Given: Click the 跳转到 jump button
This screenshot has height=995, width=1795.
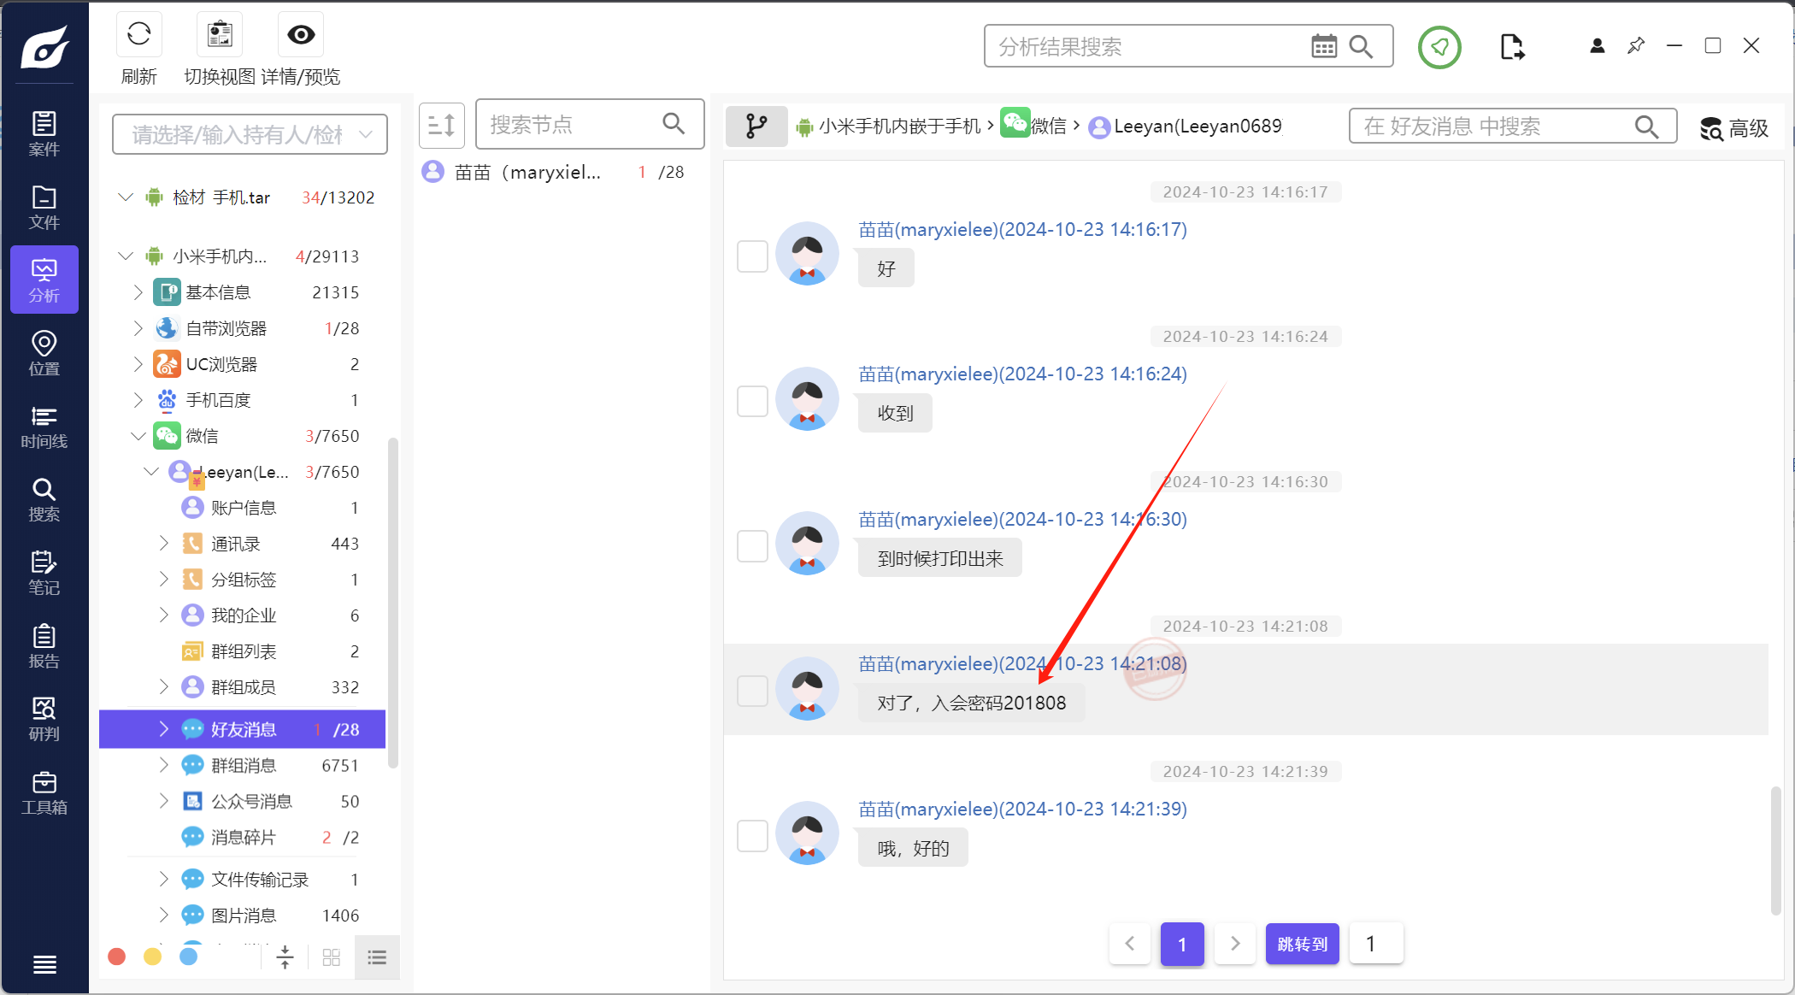Looking at the screenshot, I should point(1302,944).
